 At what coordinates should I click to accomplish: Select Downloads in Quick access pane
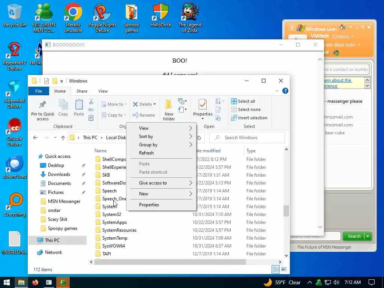pos(59,174)
